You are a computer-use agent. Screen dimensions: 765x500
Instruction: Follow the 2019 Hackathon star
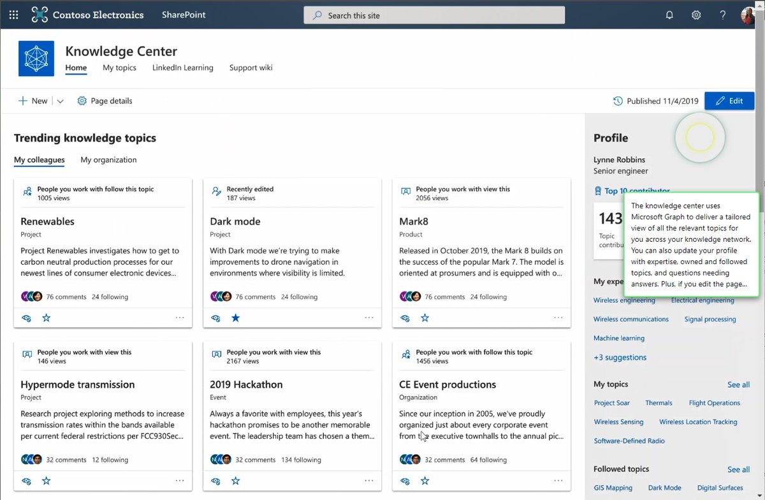(x=235, y=481)
